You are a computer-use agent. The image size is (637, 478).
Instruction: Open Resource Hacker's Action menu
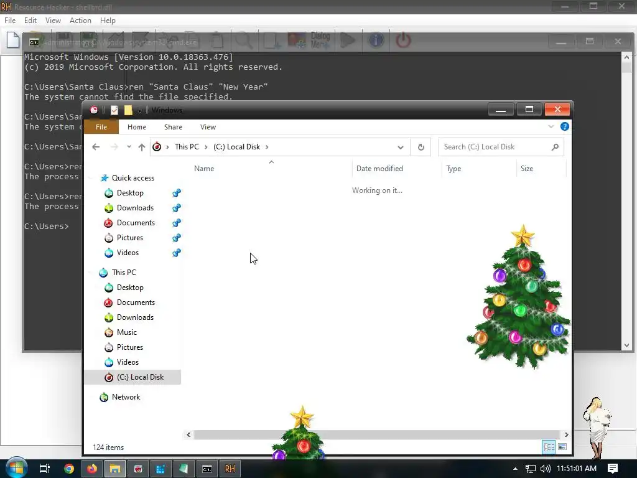pos(80,21)
